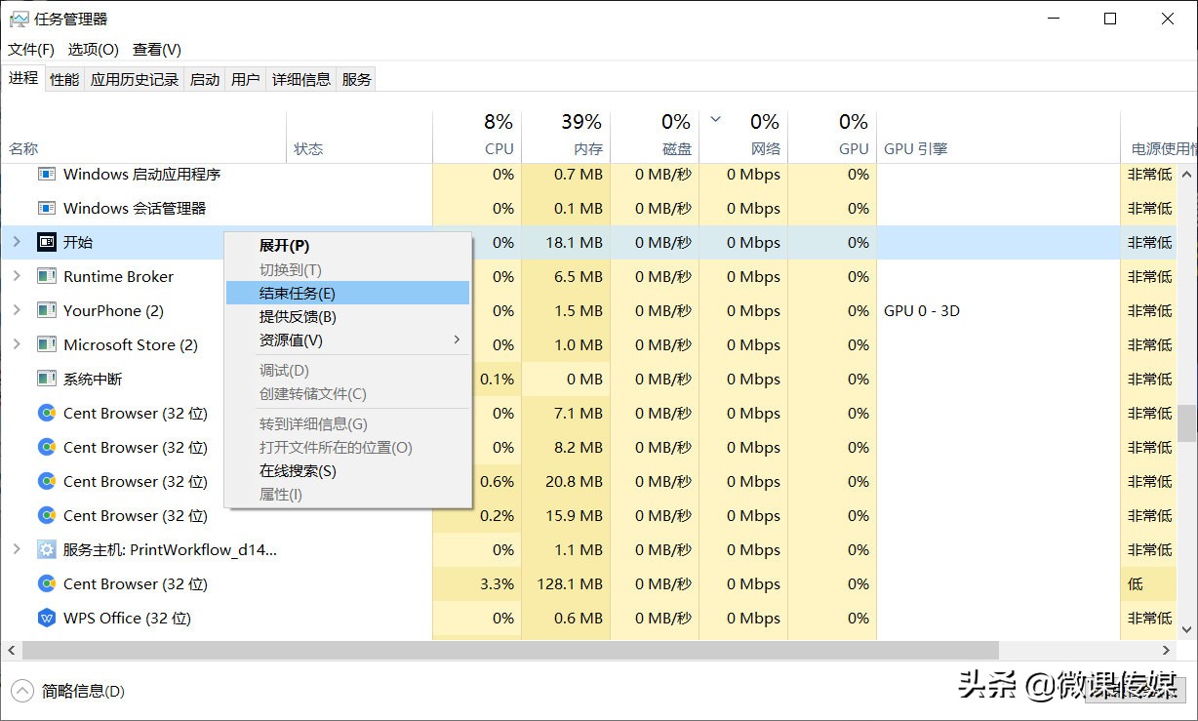The width and height of the screenshot is (1198, 721).
Task: Click 简略信息(D) to collapse details
Action: tap(83, 691)
